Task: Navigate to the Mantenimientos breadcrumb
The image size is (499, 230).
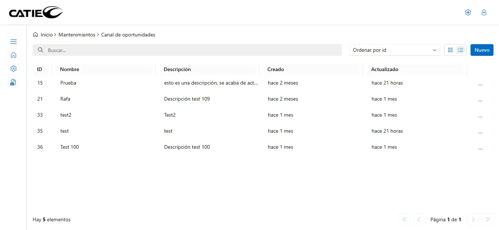Action: pyautogui.click(x=77, y=35)
